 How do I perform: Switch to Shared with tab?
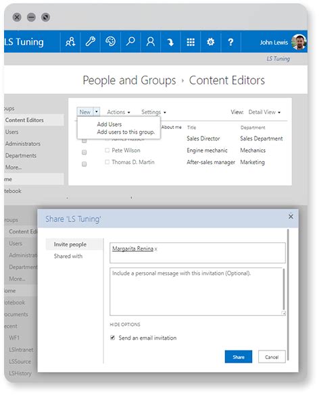click(68, 256)
